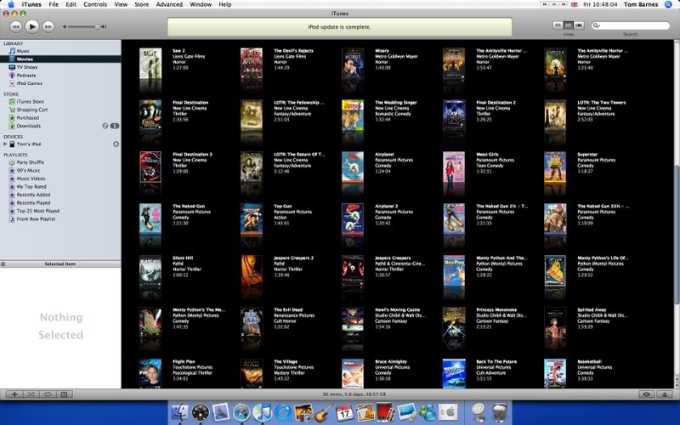Viewport: 680px width, 425px height.
Task: Show or hide the artwork viewer button
Action: click(x=65, y=394)
